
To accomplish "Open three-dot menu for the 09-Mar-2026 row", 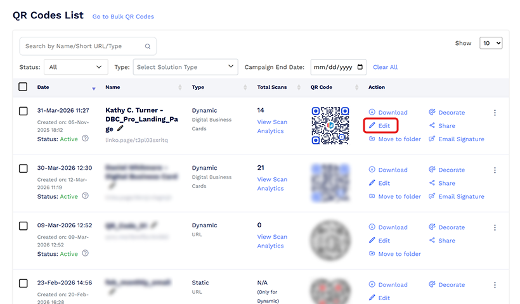I will (x=495, y=227).
